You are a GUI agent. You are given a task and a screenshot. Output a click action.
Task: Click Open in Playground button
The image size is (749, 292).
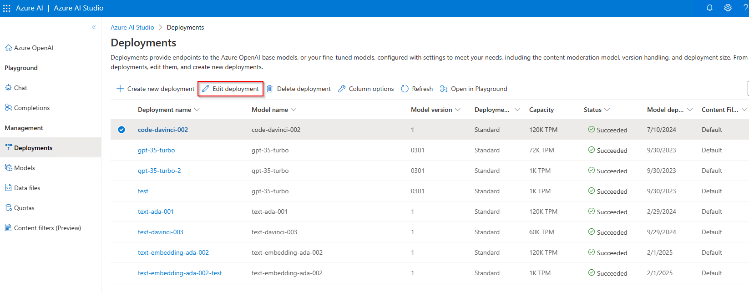[474, 89]
